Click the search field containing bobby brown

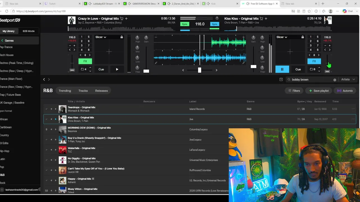(312, 80)
